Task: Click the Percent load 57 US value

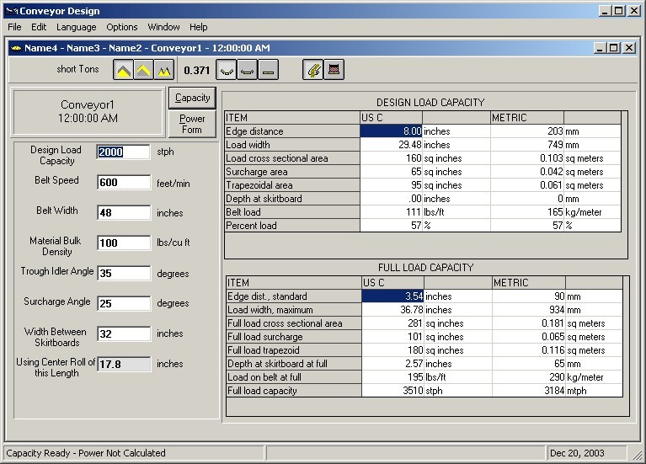Action: click(x=391, y=226)
